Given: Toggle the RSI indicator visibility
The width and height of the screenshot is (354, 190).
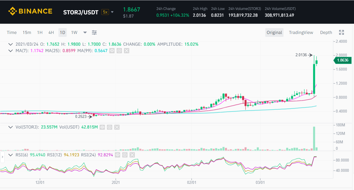Looking at the screenshot, I should [x=118, y=155].
